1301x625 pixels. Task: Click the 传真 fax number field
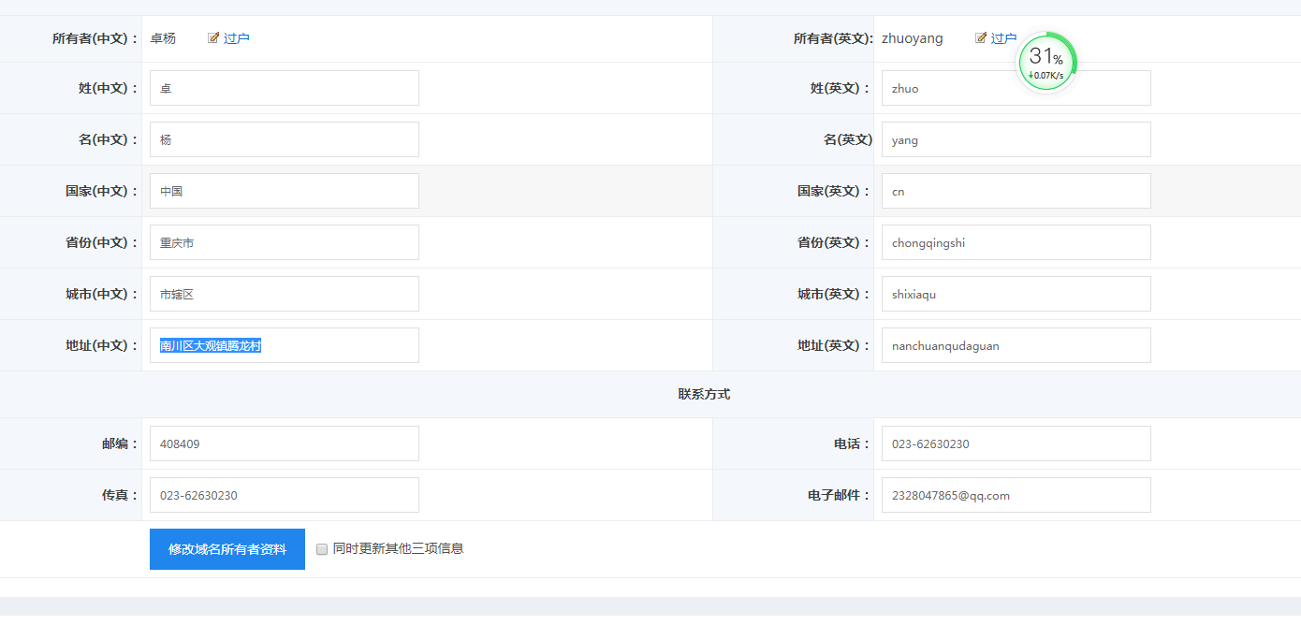tap(284, 495)
